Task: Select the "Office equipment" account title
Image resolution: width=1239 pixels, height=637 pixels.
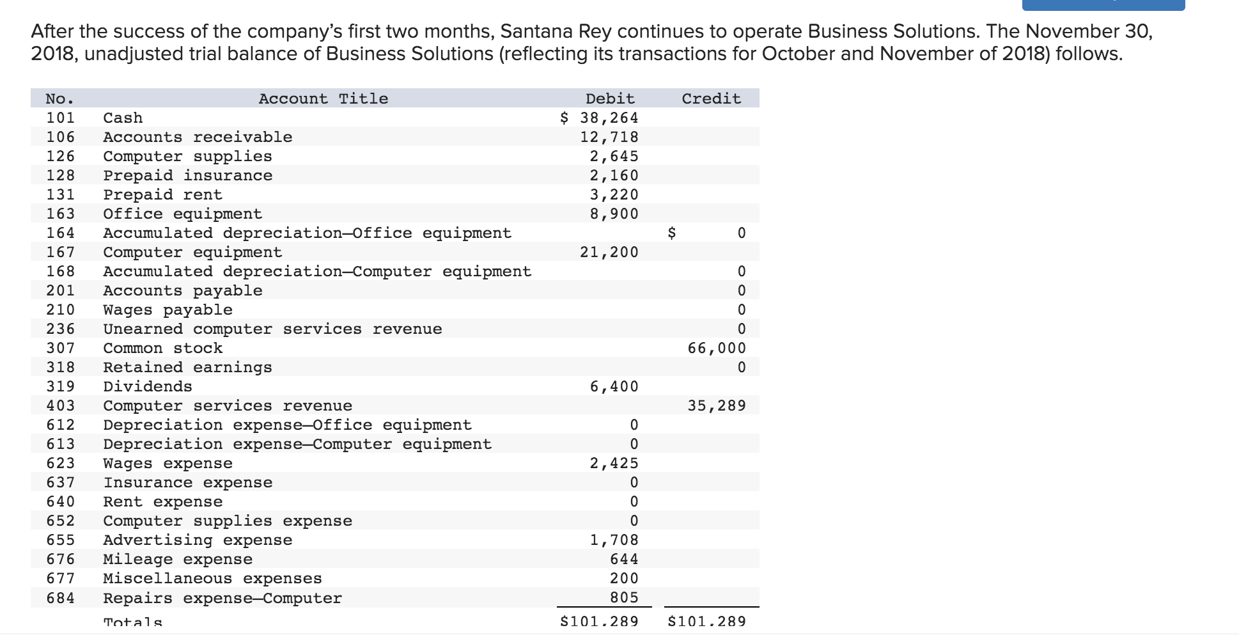Action: coord(182,214)
